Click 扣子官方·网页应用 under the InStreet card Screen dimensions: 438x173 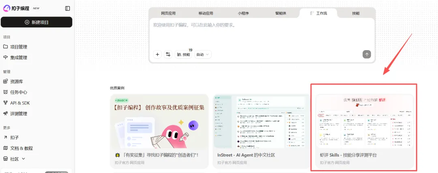pyautogui.click(x=232, y=162)
